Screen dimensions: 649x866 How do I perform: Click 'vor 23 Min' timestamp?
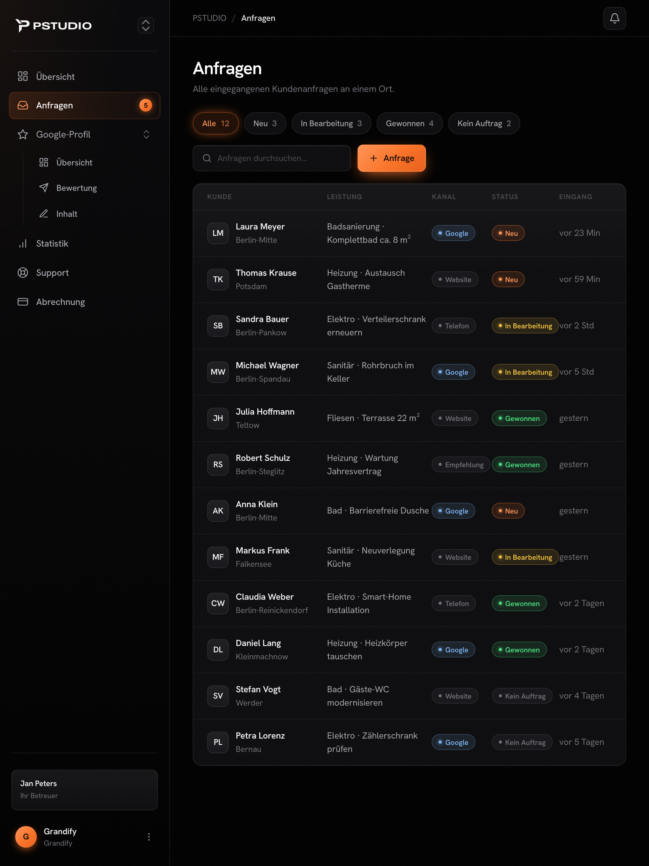point(579,233)
